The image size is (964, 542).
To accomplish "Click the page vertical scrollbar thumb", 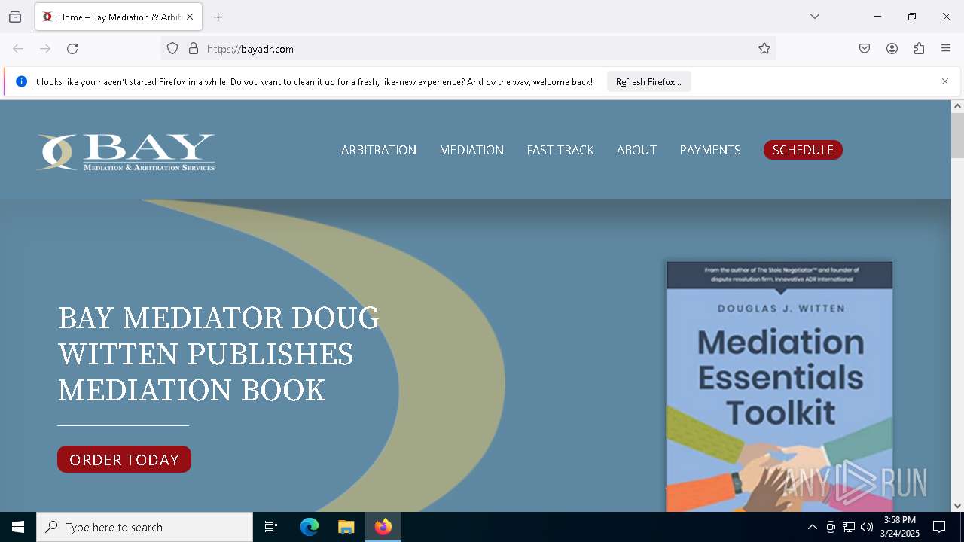I will click(x=957, y=135).
